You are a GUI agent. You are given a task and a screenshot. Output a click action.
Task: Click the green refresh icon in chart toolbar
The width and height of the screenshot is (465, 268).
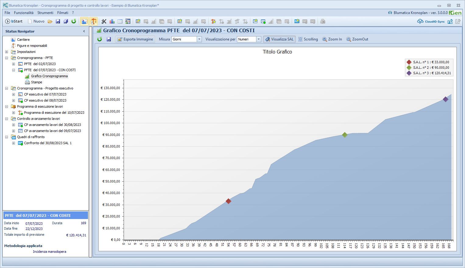pos(100,39)
